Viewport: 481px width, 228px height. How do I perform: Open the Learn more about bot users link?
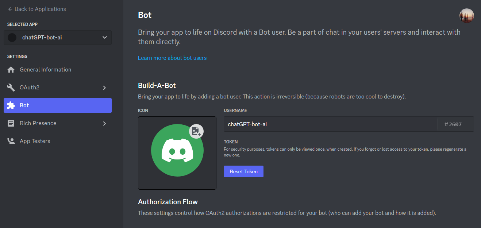pyautogui.click(x=172, y=58)
